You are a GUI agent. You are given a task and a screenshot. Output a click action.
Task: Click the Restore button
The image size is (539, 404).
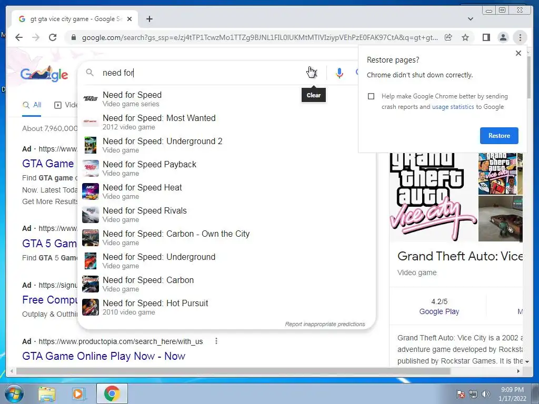click(499, 136)
